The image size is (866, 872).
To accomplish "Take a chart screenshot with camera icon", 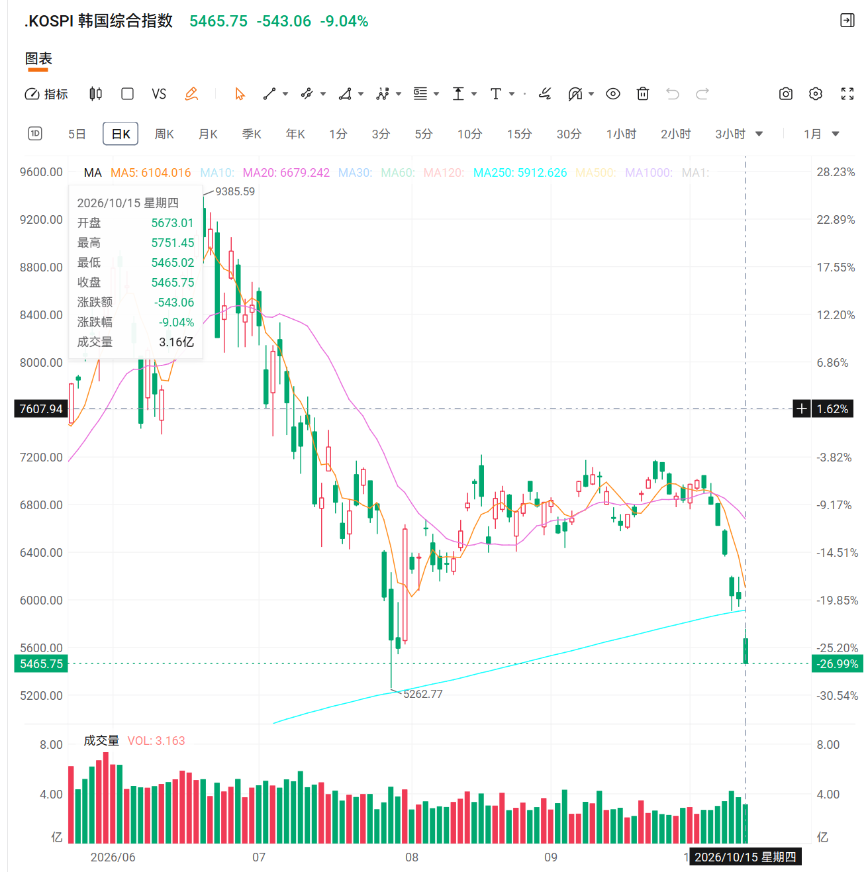I will [x=786, y=94].
